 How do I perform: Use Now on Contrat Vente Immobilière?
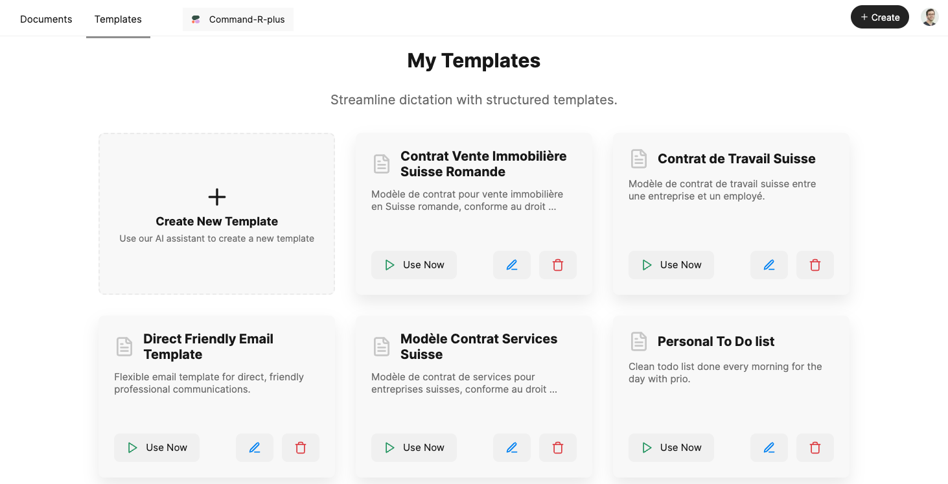pos(414,265)
